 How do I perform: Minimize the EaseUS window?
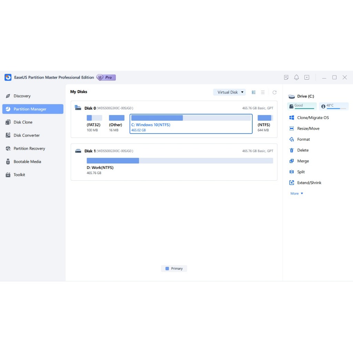tap(324, 78)
